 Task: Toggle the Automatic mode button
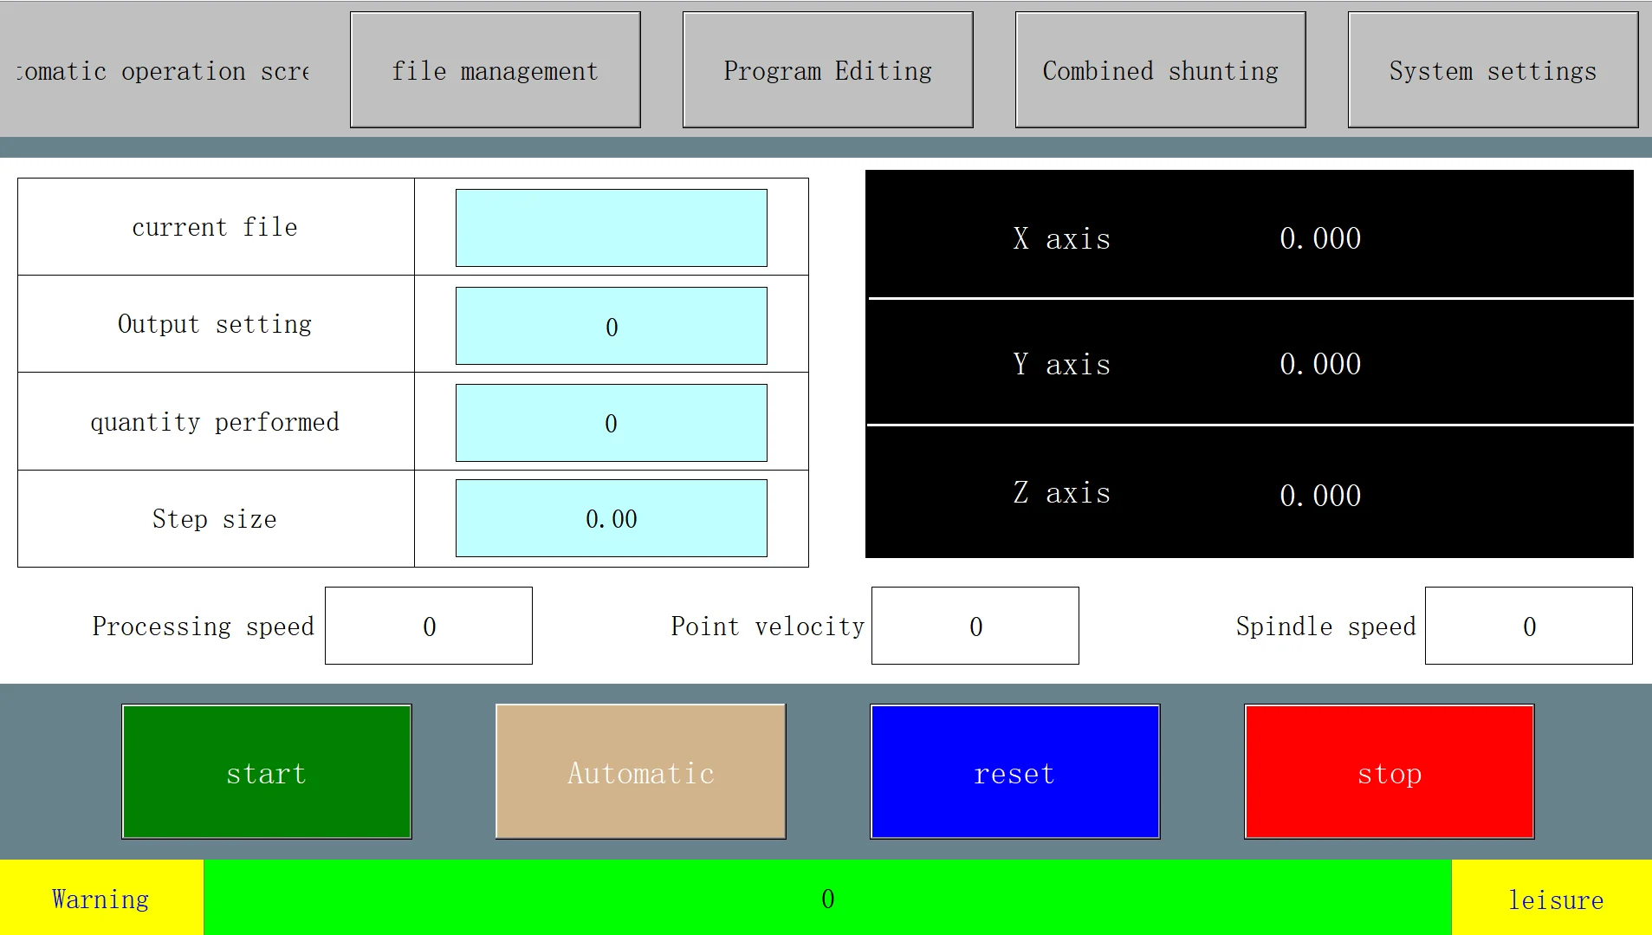click(641, 772)
